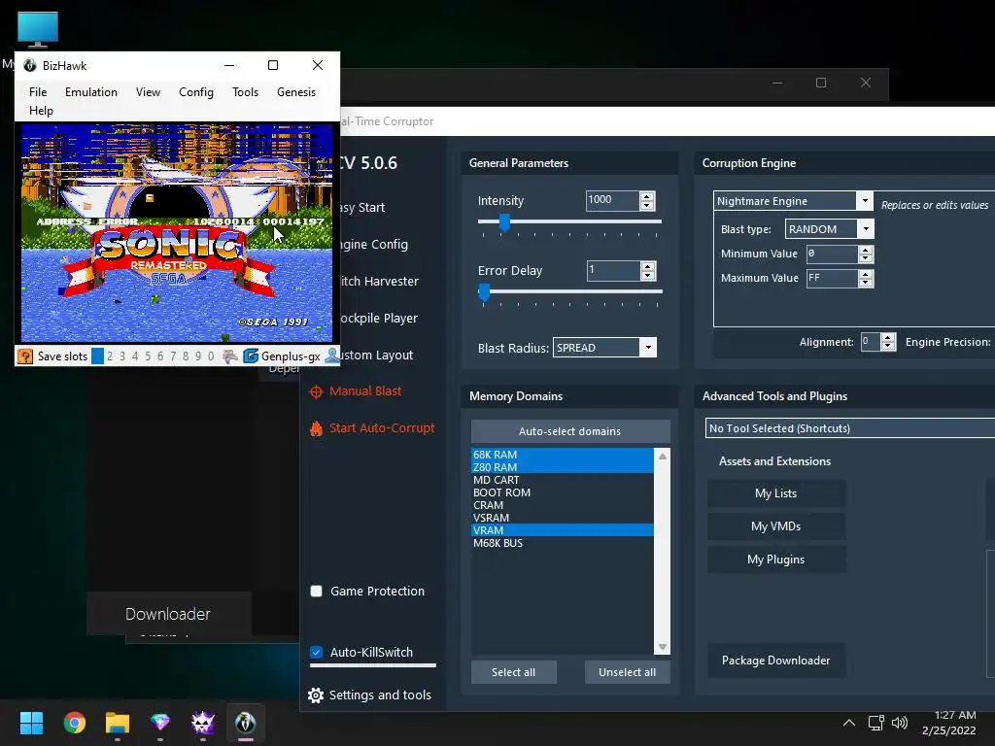Deselect 68K RAM memory domain
The image size is (995, 746).
click(563, 455)
